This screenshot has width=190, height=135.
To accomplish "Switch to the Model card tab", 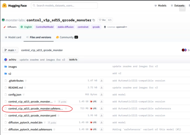I will [13, 37].
